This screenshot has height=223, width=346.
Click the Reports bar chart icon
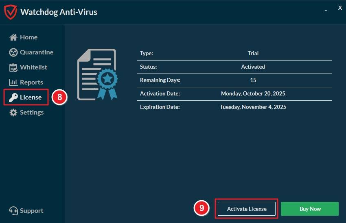[x=13, y=82]
